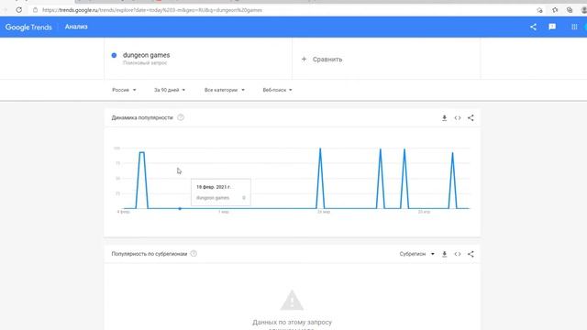Share the Динамика популярности chart

coord(471,118)
